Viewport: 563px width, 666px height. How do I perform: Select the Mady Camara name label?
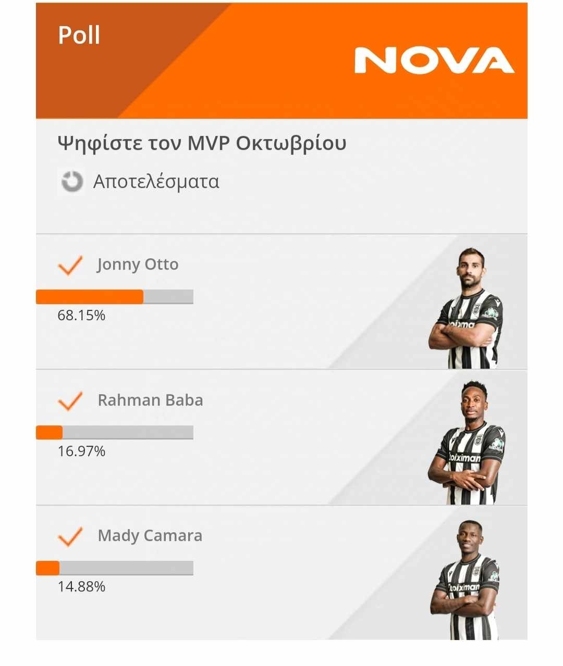pos(150,535)
